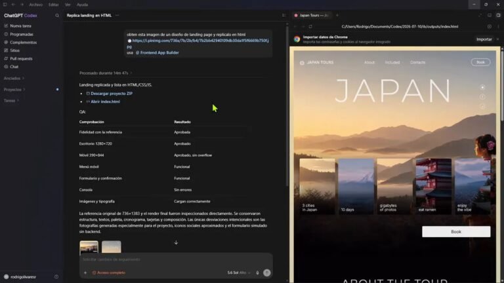Click the help icon near rodrigolivaresr

click(x=56, y=276)
